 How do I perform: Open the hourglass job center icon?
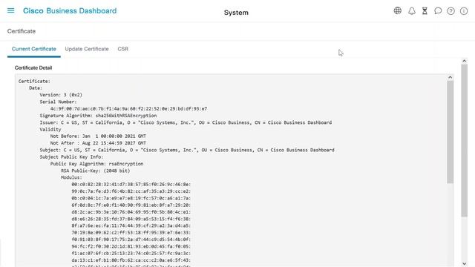425,11
